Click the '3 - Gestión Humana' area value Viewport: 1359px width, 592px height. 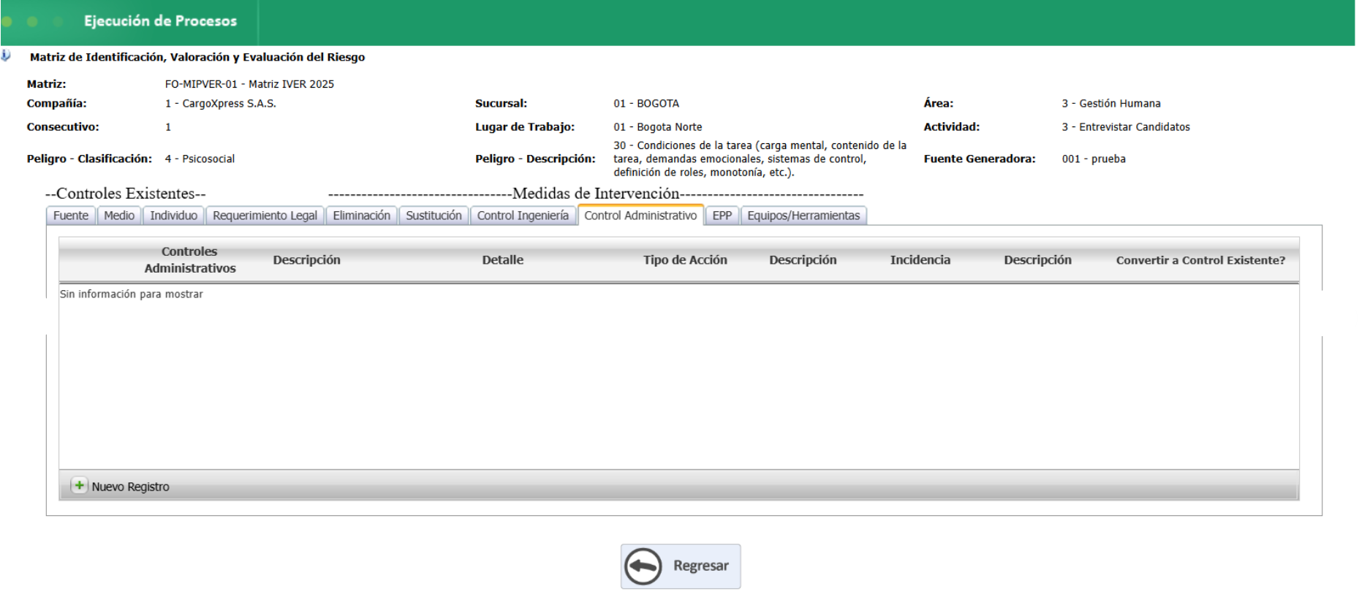click(1111, 104)
